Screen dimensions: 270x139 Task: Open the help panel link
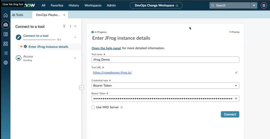[106, 48]
